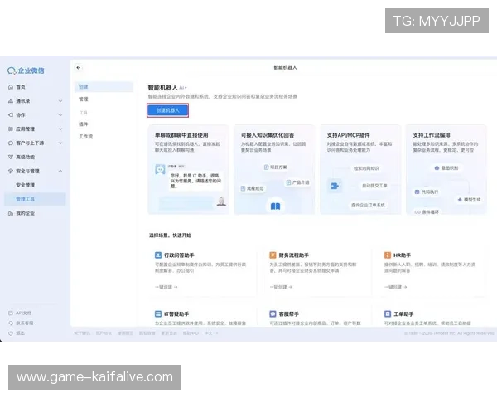Click the IT答疑助手 blue icon
497x398 pixels.
click(158, 314)
